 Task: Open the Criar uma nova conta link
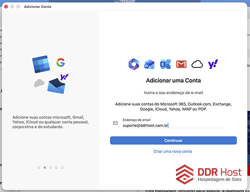(173, 151)
